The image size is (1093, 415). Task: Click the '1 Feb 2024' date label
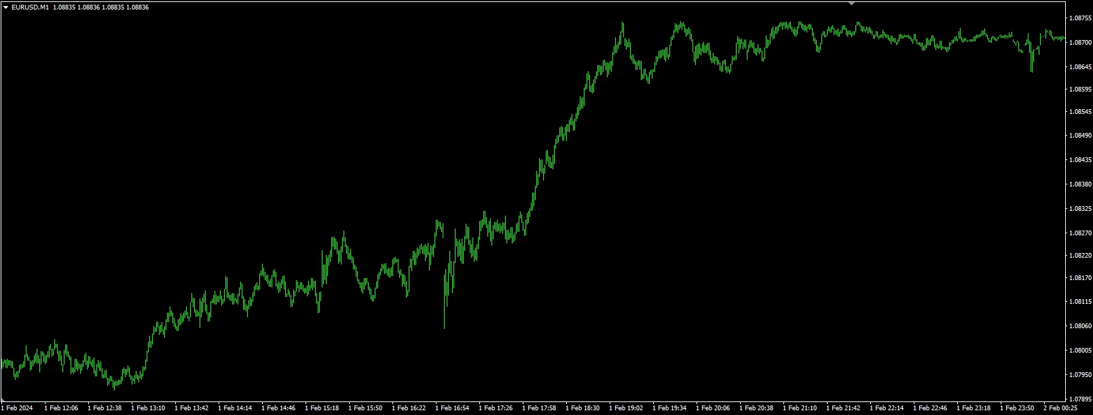point(17,409)
